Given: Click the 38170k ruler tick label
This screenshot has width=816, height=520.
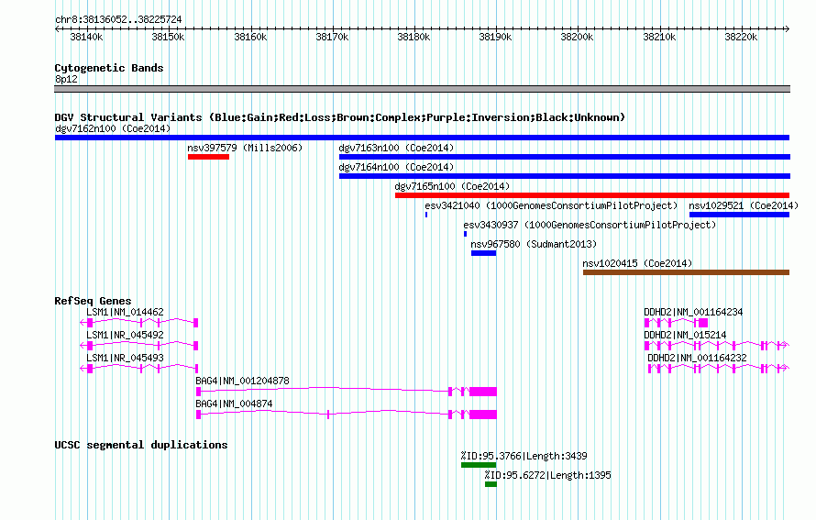Looking at the screenshot, I should click(x=332, y=37).
